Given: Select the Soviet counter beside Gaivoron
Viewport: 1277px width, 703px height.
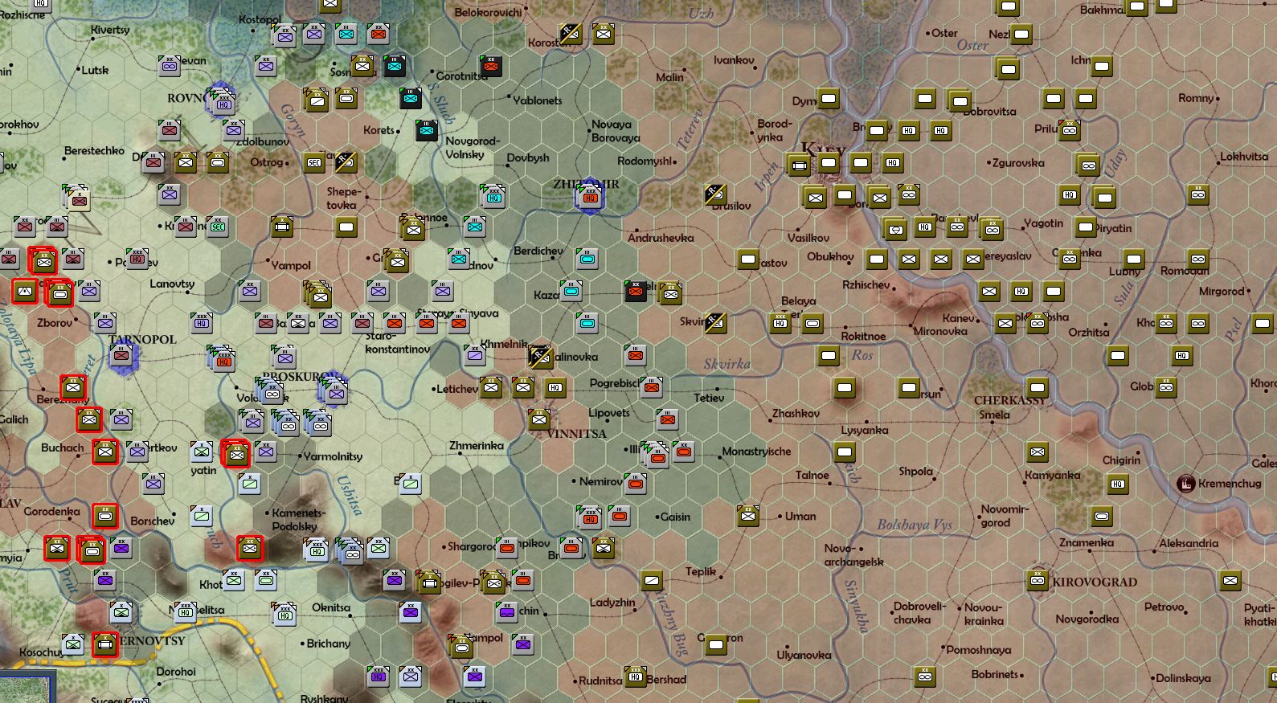Looking at the screenshot, I should 716,644.
